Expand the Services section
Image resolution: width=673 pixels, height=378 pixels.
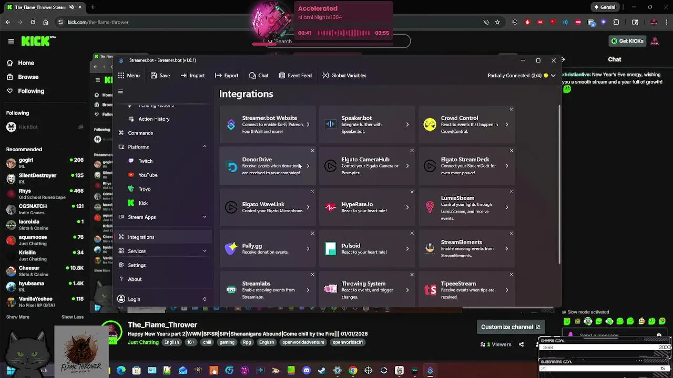pyautogui.click(x=205, y=251)
